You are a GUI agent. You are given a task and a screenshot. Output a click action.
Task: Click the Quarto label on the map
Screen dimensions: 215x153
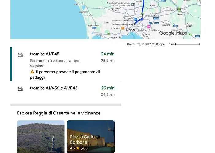(x=106, y=23)
